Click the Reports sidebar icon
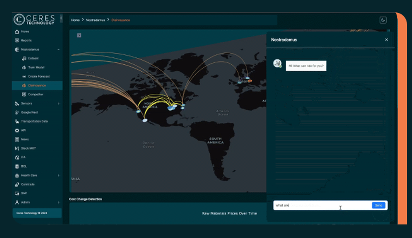Image resolution: width=412 pixels, height=238 pixels. click(x=17, y=40)
